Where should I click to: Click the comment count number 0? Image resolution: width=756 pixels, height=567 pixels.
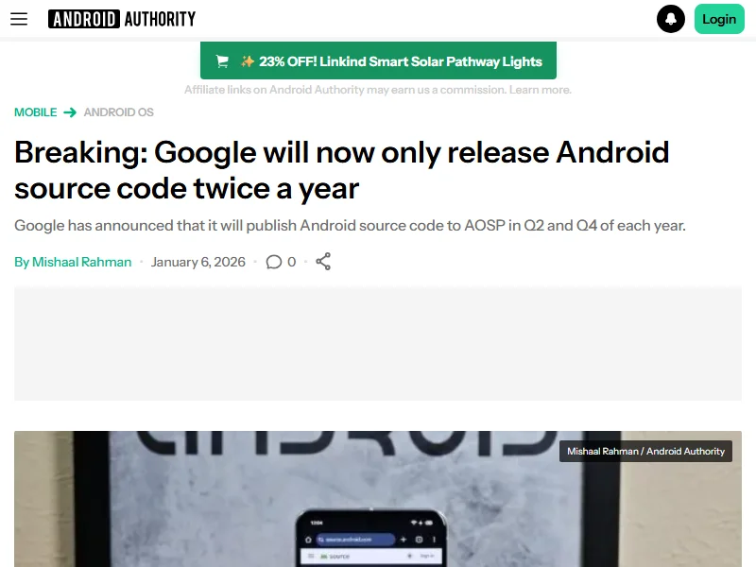click(292, 262)
